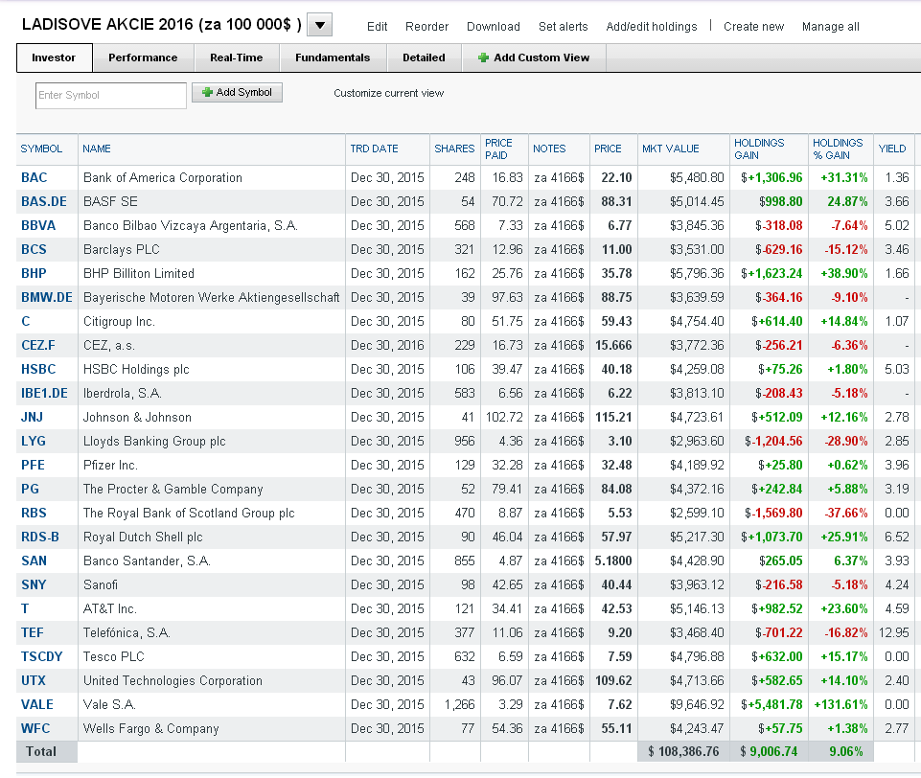This screenshot has width=921, height=778.
Task: Open Add/edit holdings
Action: tap(652, 27)
